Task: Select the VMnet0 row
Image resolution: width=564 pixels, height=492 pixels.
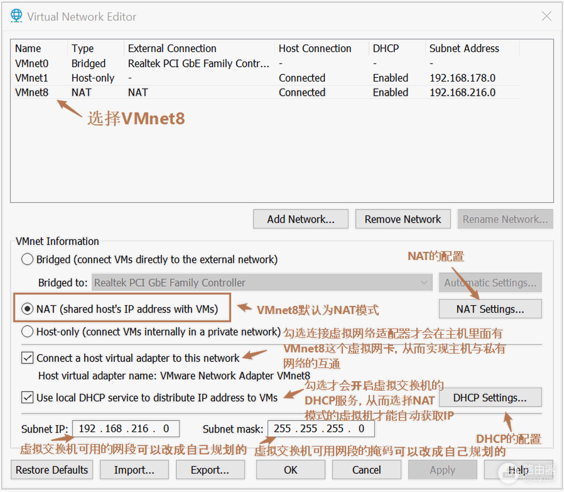Action: [267, 63]
